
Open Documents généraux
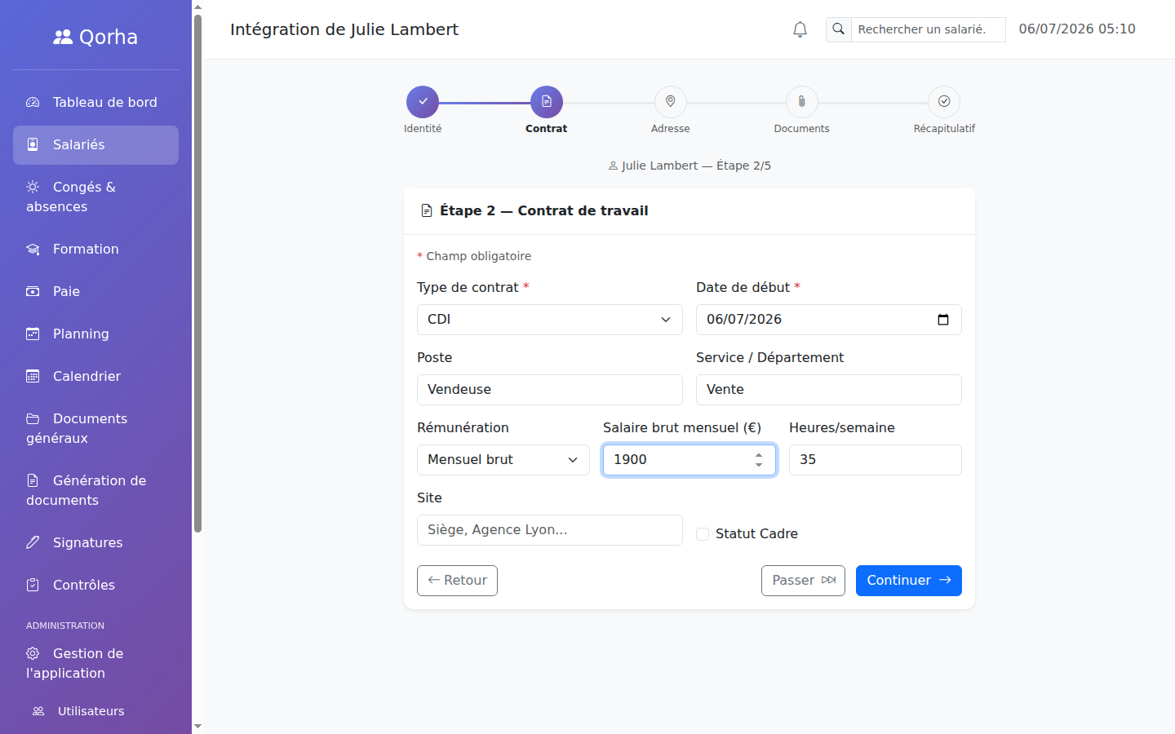pos(95,428)
